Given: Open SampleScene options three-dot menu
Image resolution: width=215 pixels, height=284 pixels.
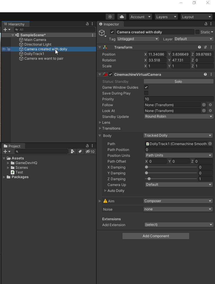Looking at the screenshot, I should (93, 35).
